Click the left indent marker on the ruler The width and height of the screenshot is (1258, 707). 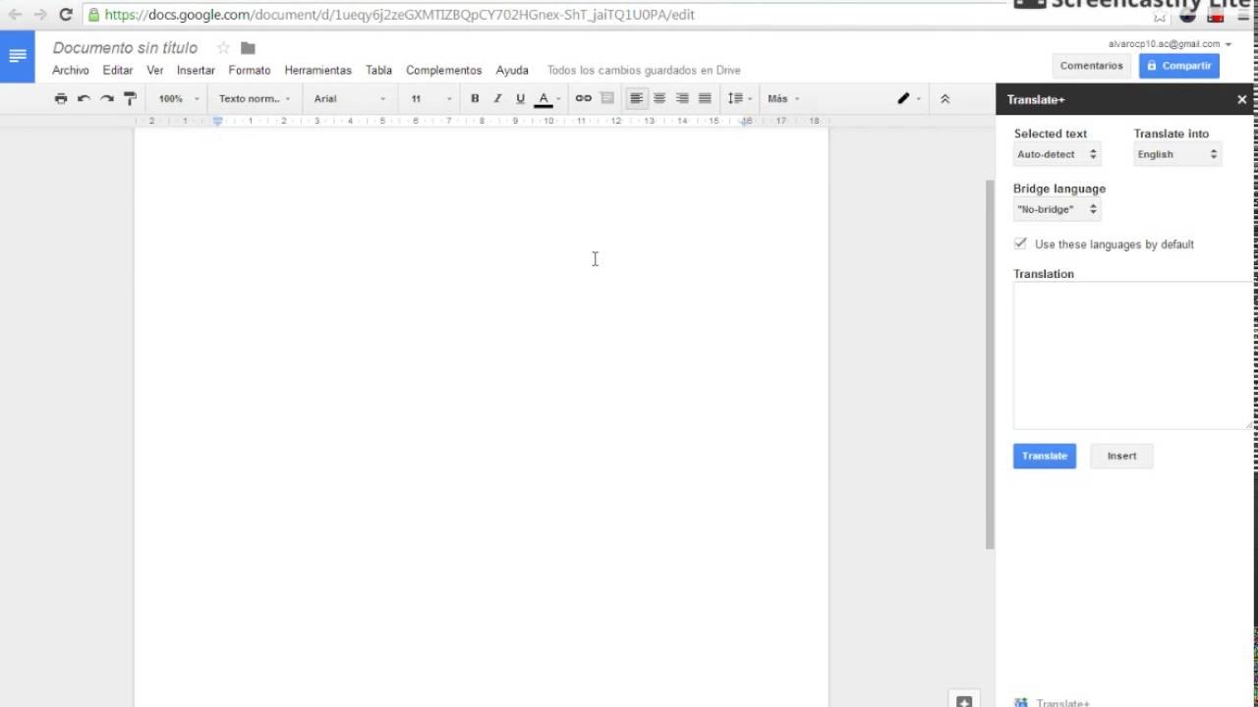(x=217, y=122)
